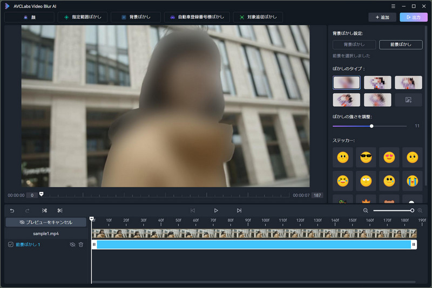Choose the pixel mosaic blur type
The width and height of the screenshot is (432, 288).
coord(377,83)
